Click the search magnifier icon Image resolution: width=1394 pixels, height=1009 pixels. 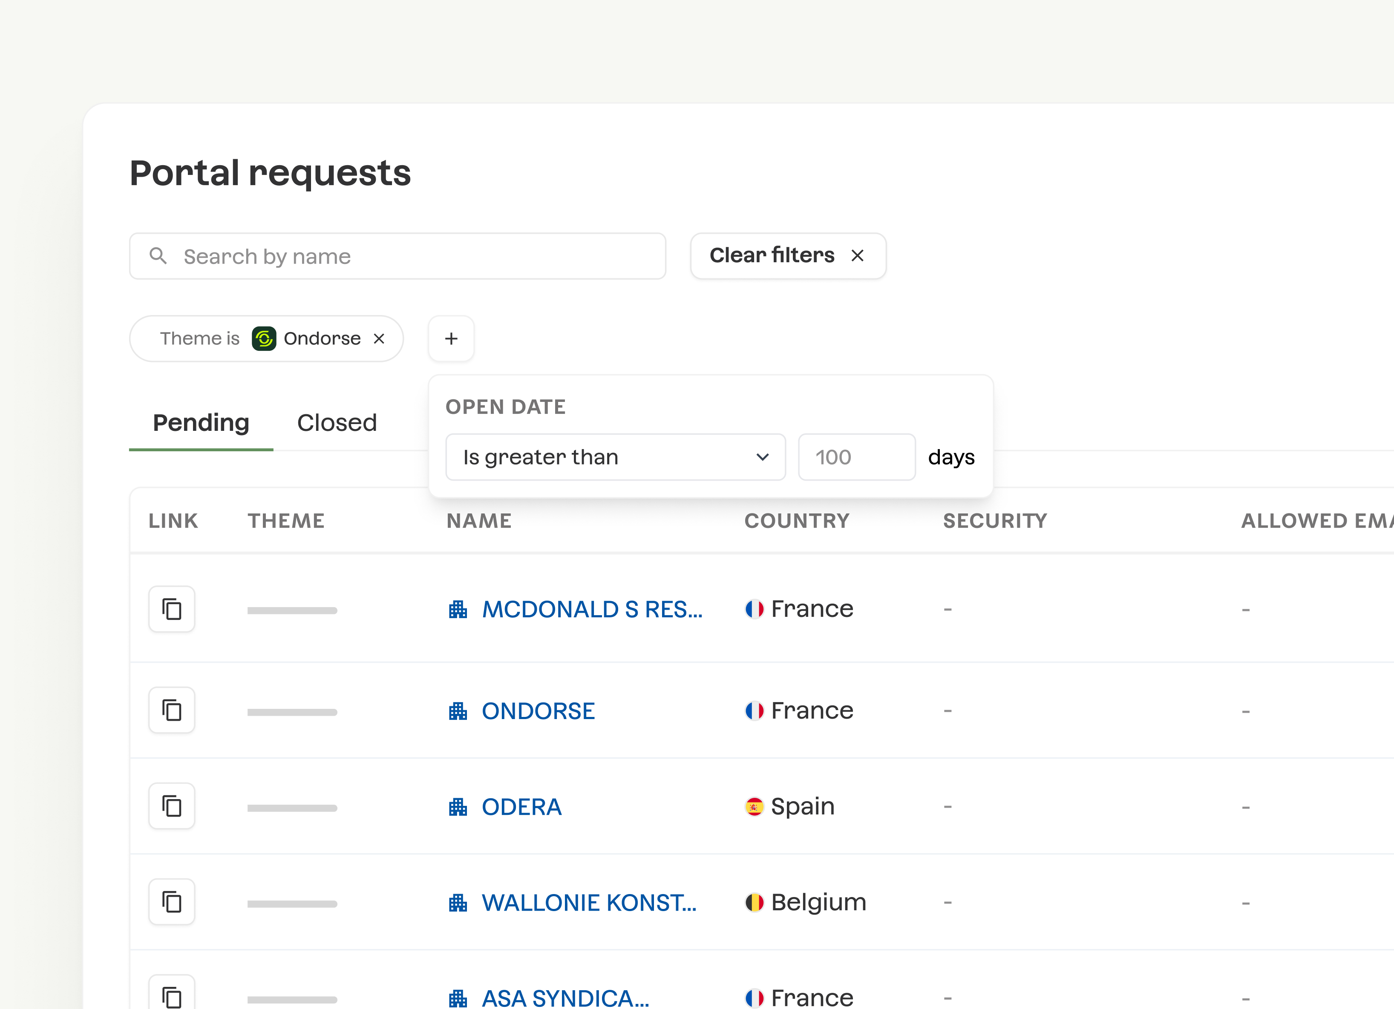158,256
